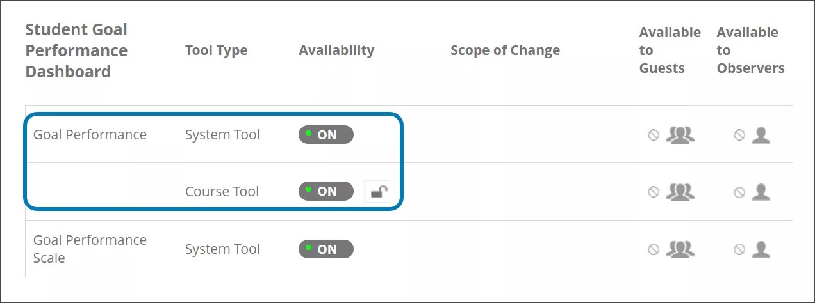
Task: Click the Scope of Change column header
Action: tap(505, 50)
